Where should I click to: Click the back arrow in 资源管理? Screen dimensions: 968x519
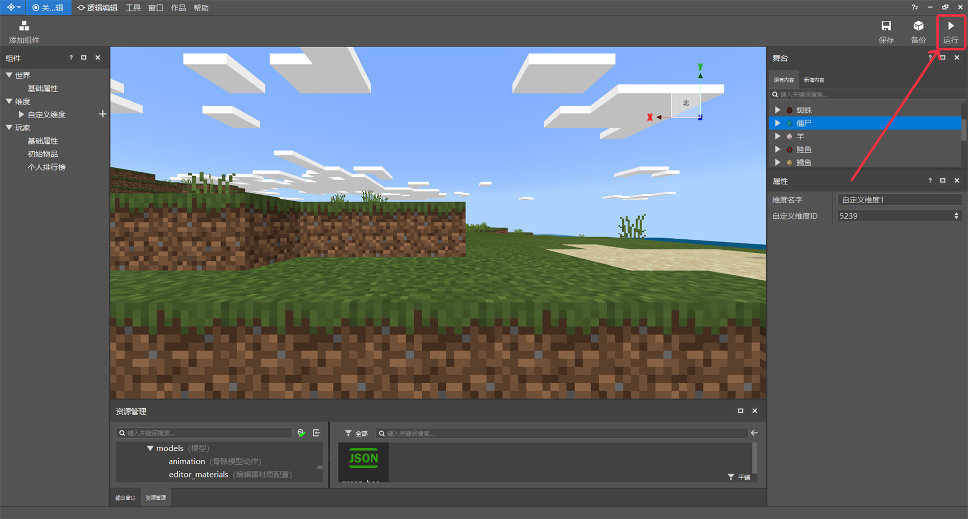(x=755, y=433)
